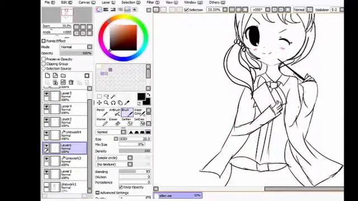This screenshot has height=201, width=358.
Task: Create a new layer set folder
Action: 63,75
